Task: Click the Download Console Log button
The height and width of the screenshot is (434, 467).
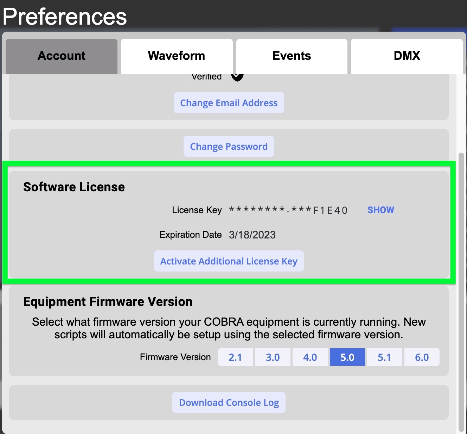Action: click(229, 402)
